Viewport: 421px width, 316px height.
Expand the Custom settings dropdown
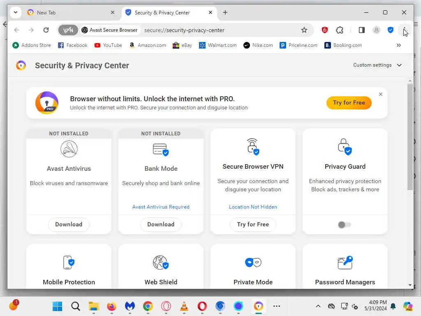(377, 65)
